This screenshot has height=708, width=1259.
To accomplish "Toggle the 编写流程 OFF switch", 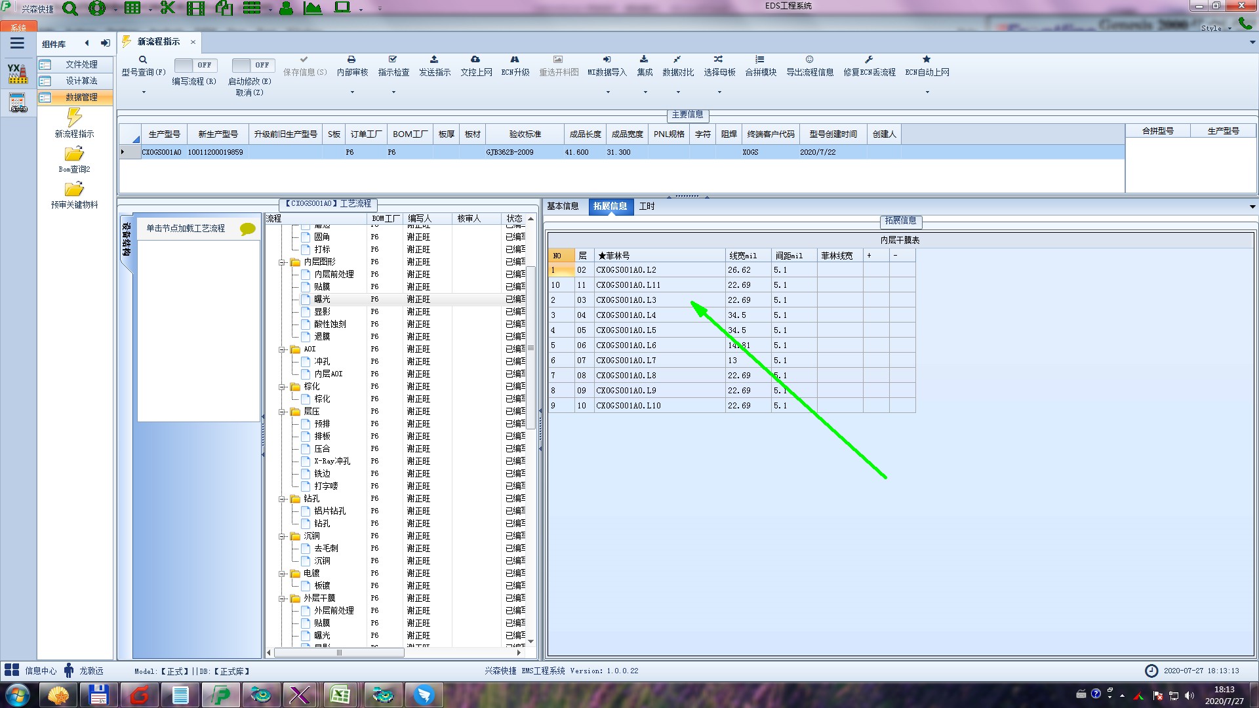I will 195,65.
